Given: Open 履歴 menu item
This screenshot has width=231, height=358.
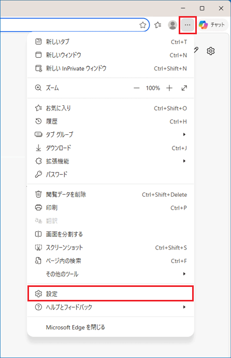Looking at the screenshot, I should coord(111,121).
